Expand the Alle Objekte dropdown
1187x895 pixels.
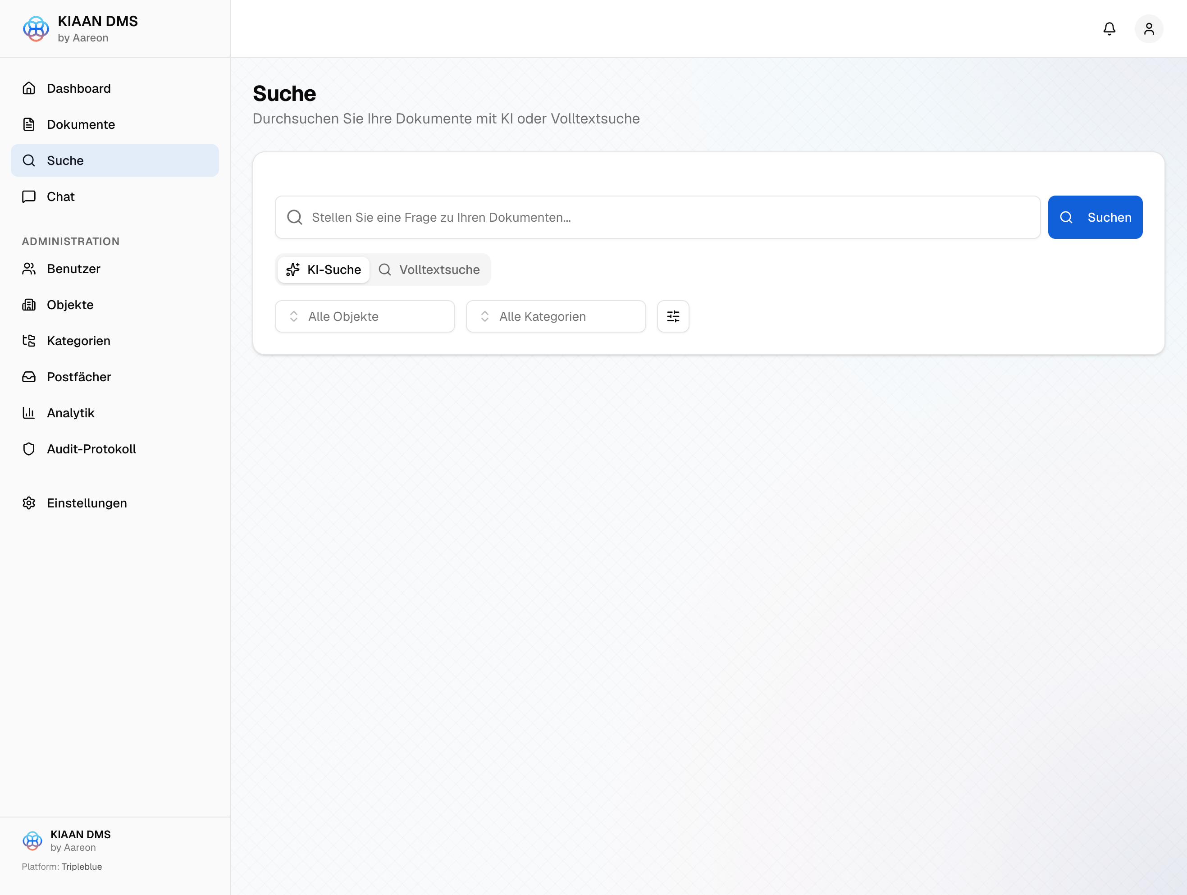point(365,316)
